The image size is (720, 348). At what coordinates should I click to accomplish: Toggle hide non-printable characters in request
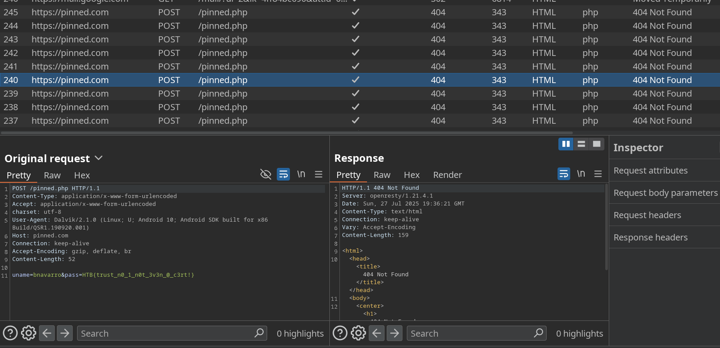tap(265, 174)
